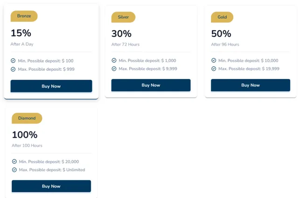Purchase the Diamond plan with Buy Now
300x198 pixels.
(x=51, y=186)
